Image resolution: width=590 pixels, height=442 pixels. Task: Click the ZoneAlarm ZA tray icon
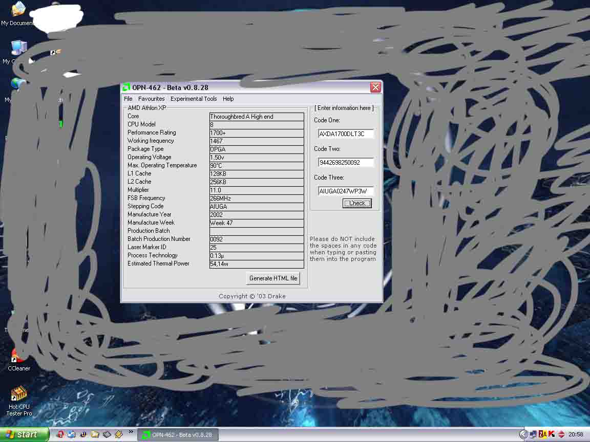[542, 434]
